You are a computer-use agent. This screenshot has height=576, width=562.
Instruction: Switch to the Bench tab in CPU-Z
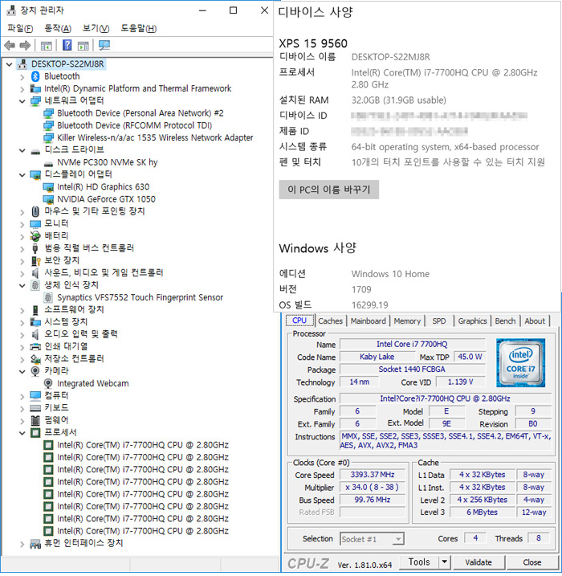click(506, 321)
